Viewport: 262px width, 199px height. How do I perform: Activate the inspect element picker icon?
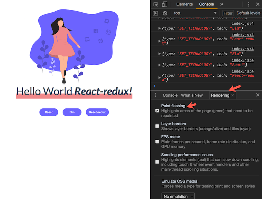point(156,4)
